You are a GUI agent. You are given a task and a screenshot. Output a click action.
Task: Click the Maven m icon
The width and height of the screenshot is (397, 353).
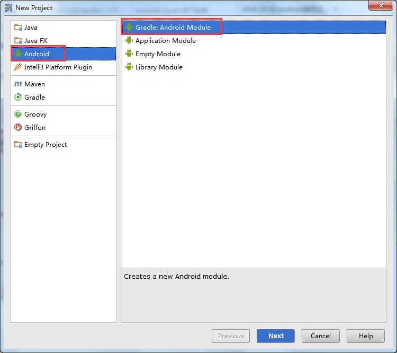(18, 84)
